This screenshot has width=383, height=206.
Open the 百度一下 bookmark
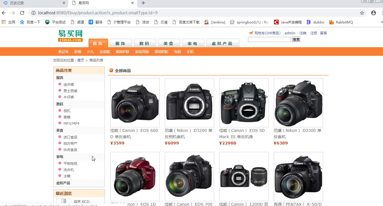tap(30, 22)
